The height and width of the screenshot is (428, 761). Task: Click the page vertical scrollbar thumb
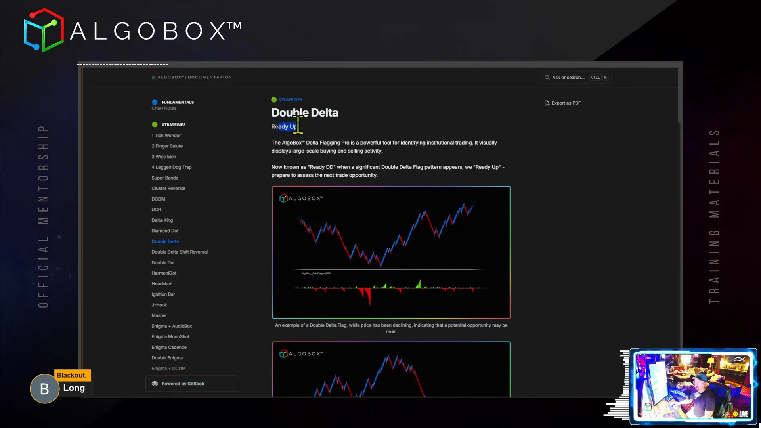click(679, 95)
